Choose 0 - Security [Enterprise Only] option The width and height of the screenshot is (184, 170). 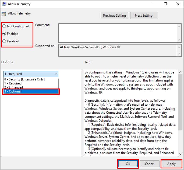(x=31, y=79)
